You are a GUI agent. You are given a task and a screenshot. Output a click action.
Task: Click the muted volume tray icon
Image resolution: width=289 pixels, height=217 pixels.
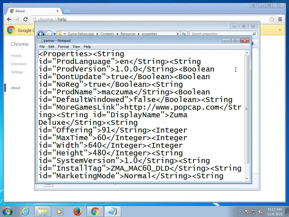click(260, 212)
